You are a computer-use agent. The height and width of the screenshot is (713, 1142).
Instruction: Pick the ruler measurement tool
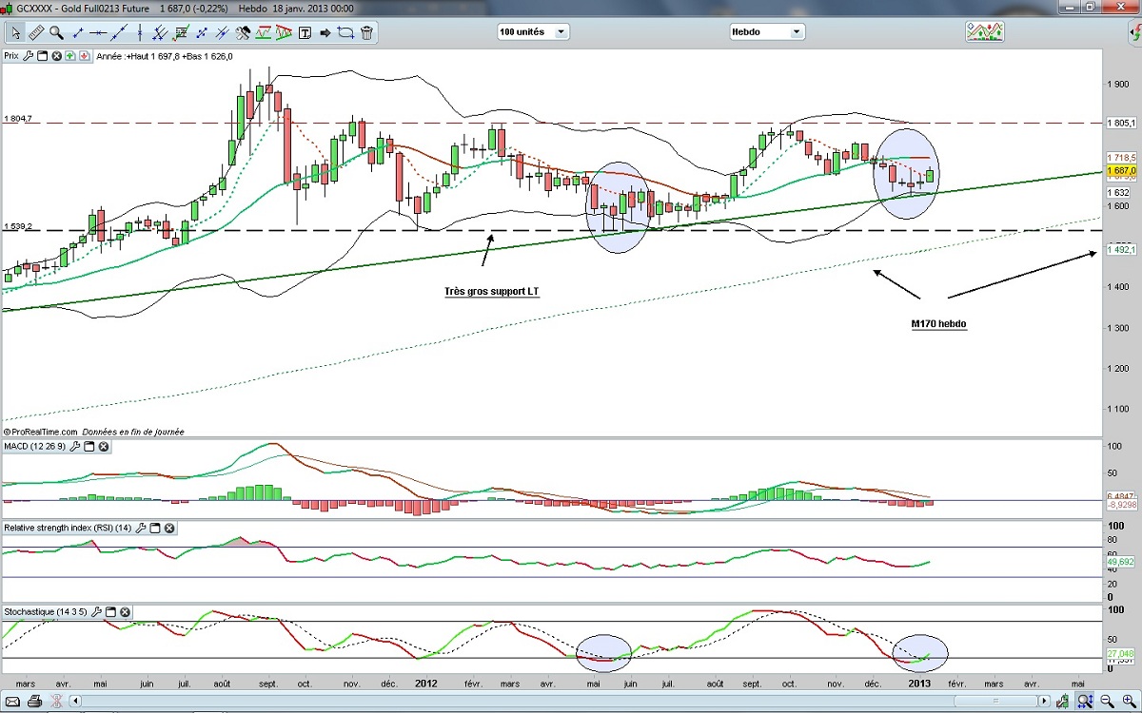tap(36, 32)
